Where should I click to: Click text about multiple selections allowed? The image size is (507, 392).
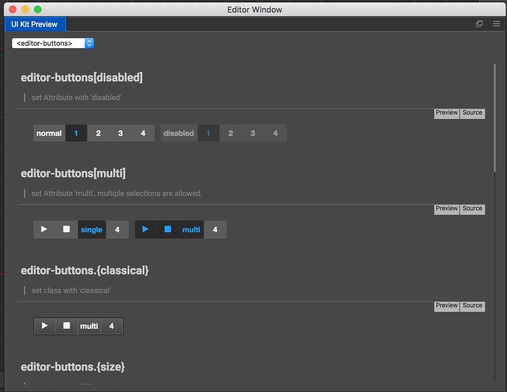coord(117,194)
